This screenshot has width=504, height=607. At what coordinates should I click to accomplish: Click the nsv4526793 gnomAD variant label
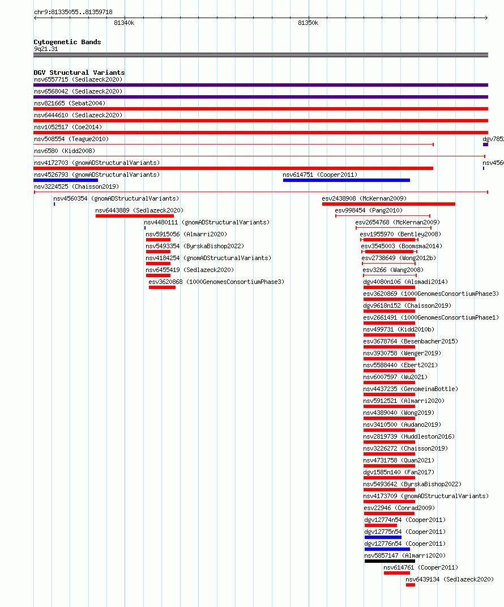97,175
